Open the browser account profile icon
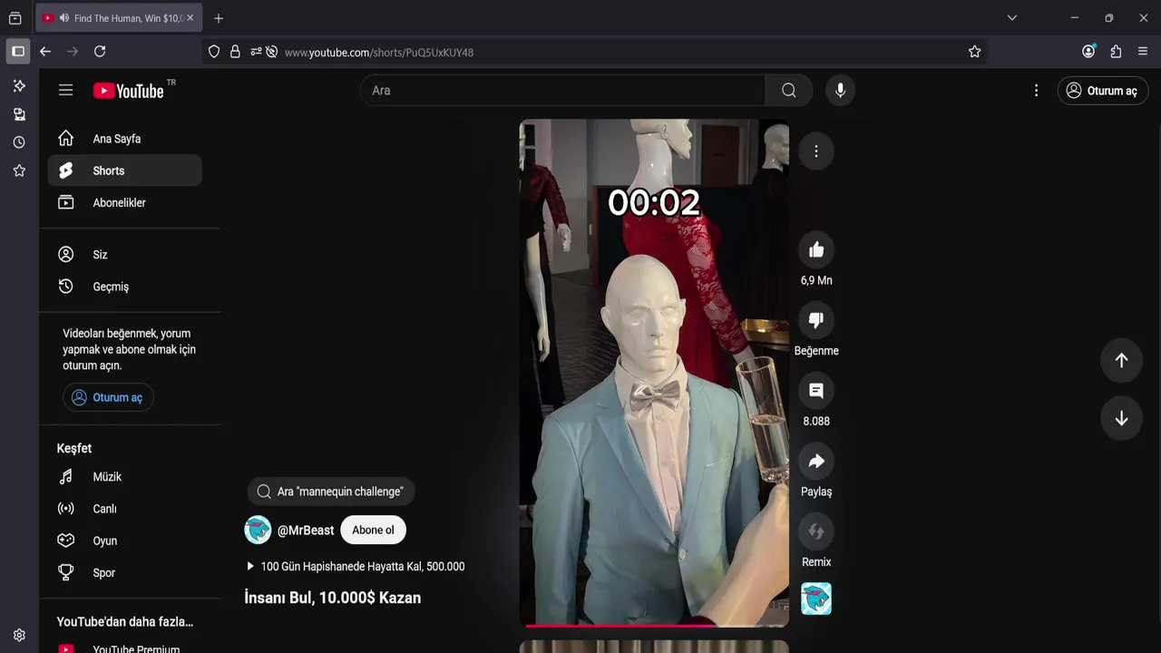The width and height of the screenshot is (1161, 653). pos(1088,52)
